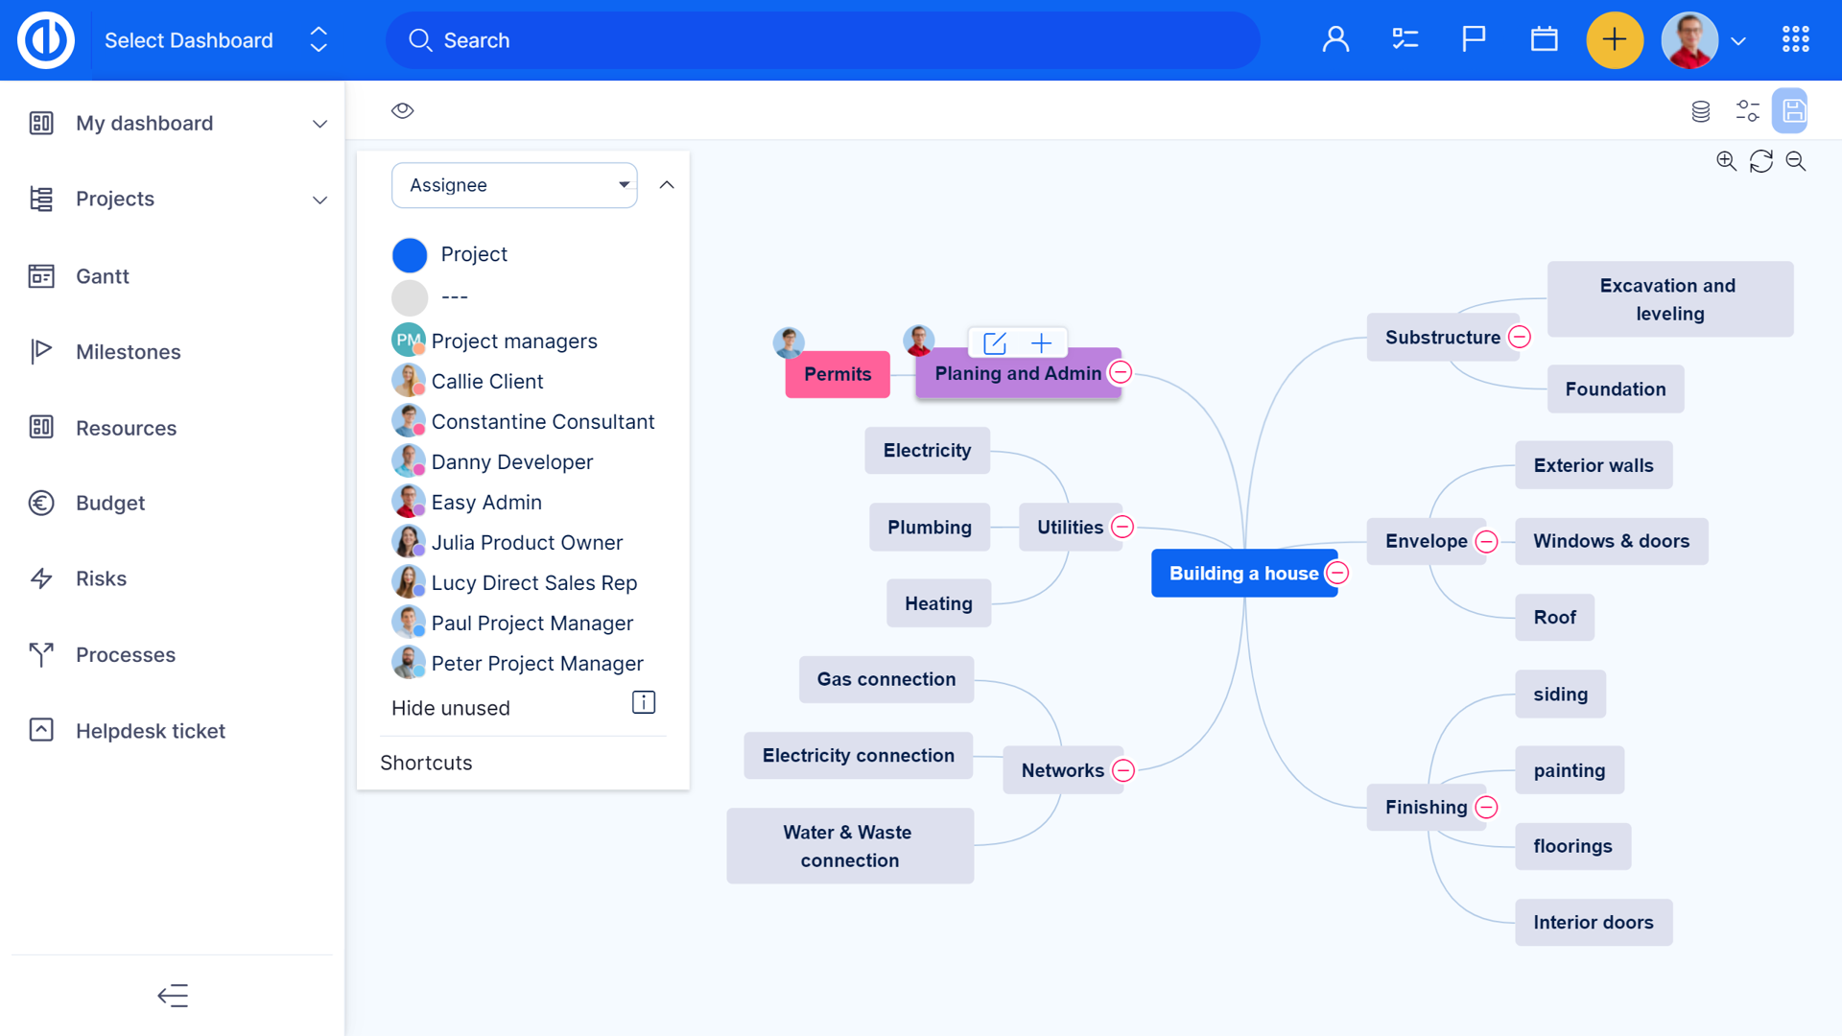Viewport: 1842px width, 1036px height.
Task: Click Hide unused in the legend
Action: click(x=450, y=708)
